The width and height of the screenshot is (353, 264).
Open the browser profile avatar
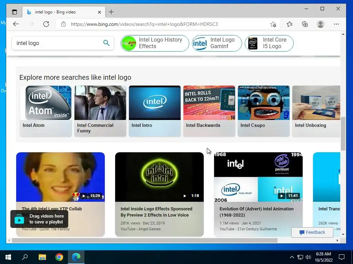(320, 24)
